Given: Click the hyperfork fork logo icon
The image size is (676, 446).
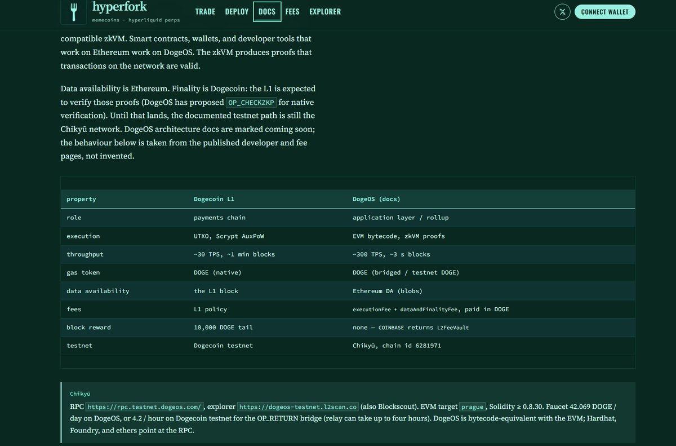Looking at the screenshot, I should coord(74,12).
